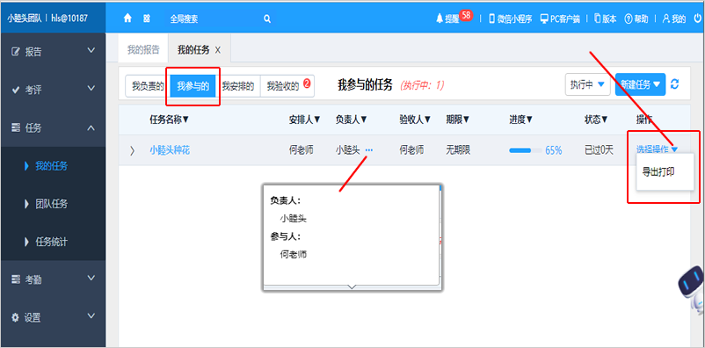
Task: Click 小睦头 under 负责人 in popup
Action: (x=293, y=219)
